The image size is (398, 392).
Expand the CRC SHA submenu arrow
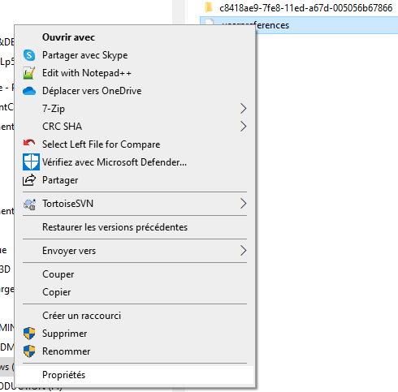pos(243,127)
